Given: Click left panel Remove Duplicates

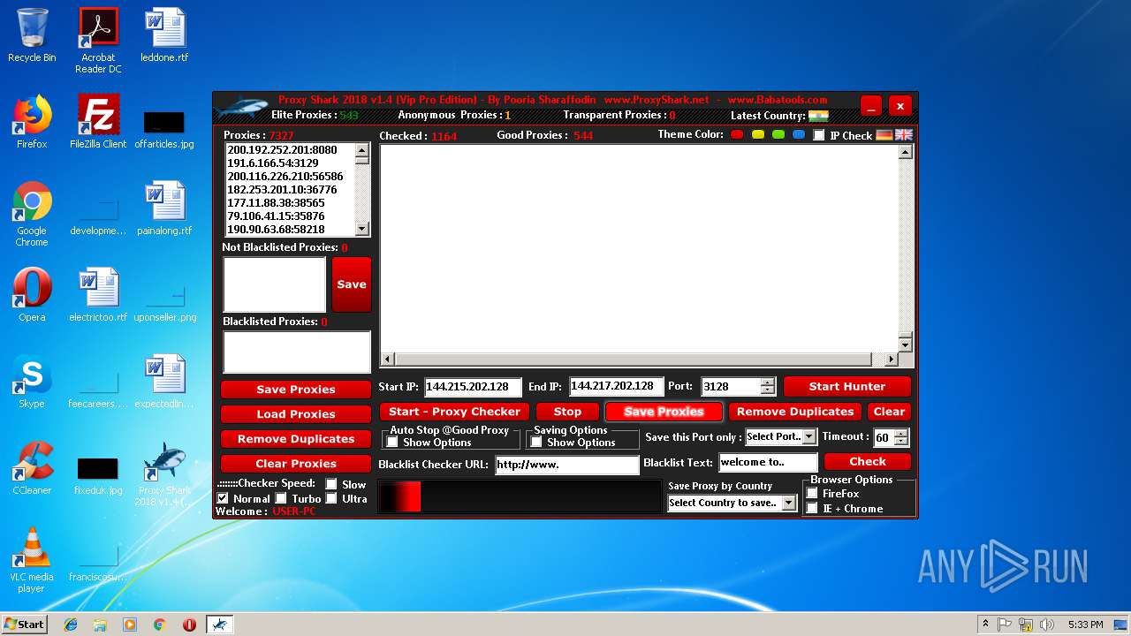Looking at the screenshot, I should pos(296,439).
